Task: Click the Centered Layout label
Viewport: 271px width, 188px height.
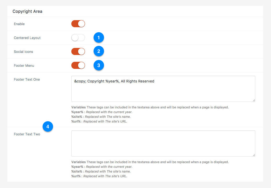Action: pyautogui.click(x=27, y=38)
